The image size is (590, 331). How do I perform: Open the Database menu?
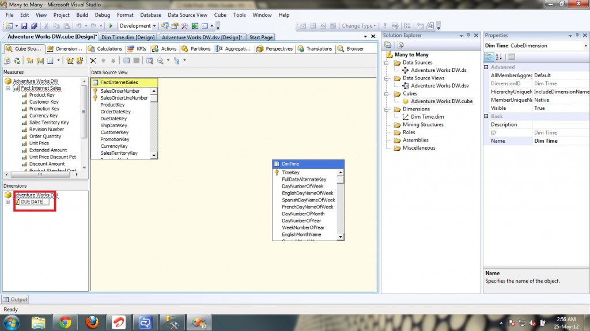(150, 15)
